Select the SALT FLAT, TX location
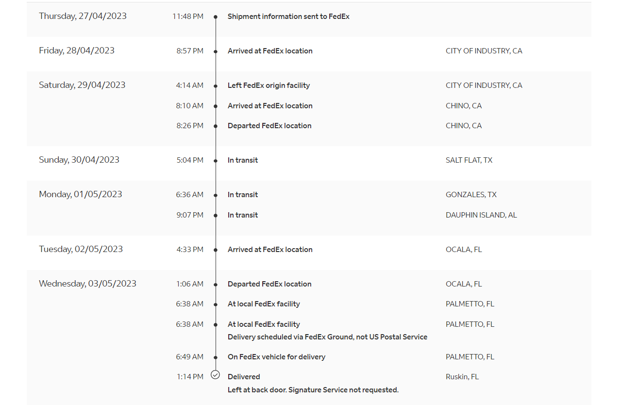Image resolution: width=621 pixels, height=405 pixels. 469,160
